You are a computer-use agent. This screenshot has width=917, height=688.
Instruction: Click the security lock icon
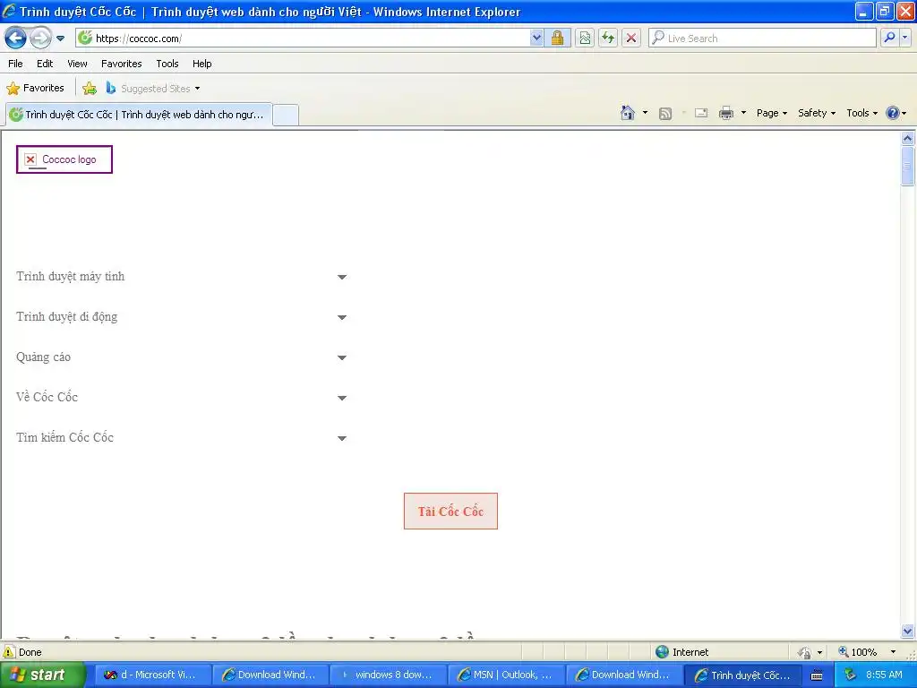coord(557,38)
